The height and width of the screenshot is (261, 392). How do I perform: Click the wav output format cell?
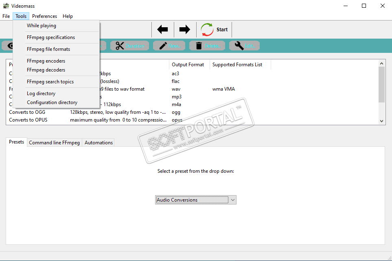[176, 89]
